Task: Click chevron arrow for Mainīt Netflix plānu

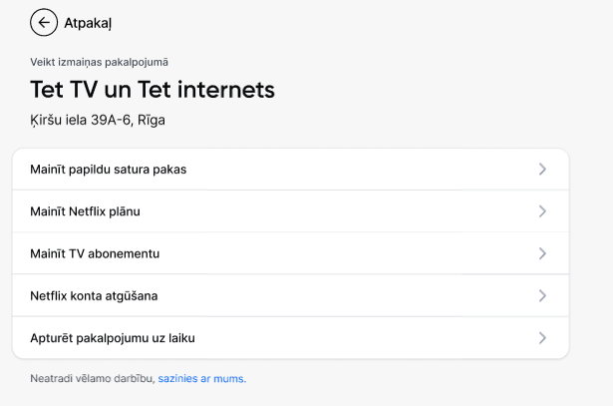Action: point(542,211)
